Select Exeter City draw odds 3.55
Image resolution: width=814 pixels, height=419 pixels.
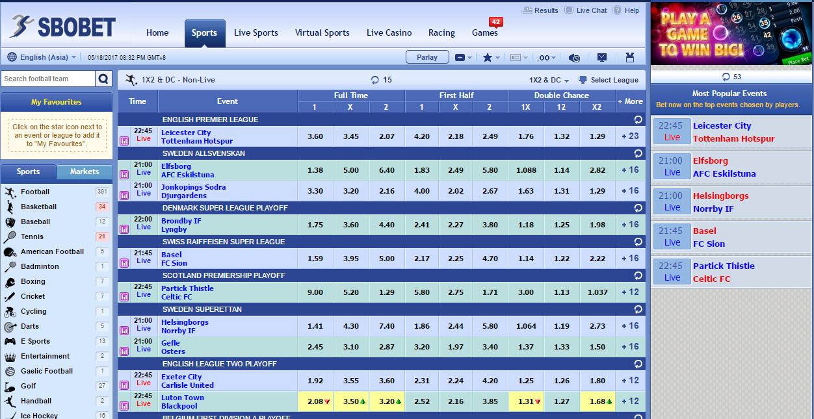click(x=351, y=381)
